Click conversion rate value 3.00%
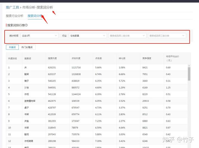 pyautogui.click(x=122, y=134)
